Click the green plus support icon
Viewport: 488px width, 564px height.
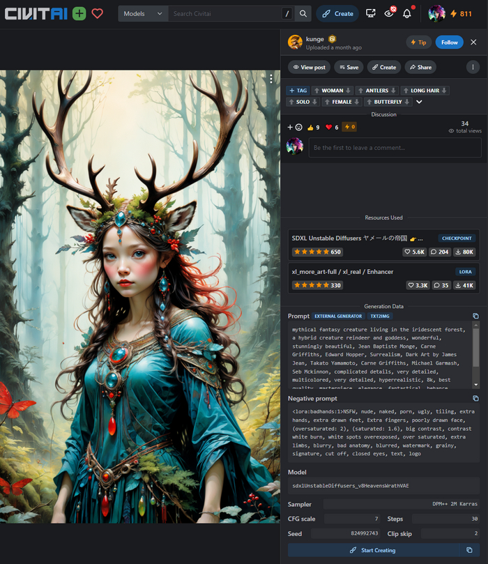click(x=79, y=13)
